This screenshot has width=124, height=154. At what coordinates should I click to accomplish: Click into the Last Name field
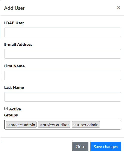tap(63, 97)
